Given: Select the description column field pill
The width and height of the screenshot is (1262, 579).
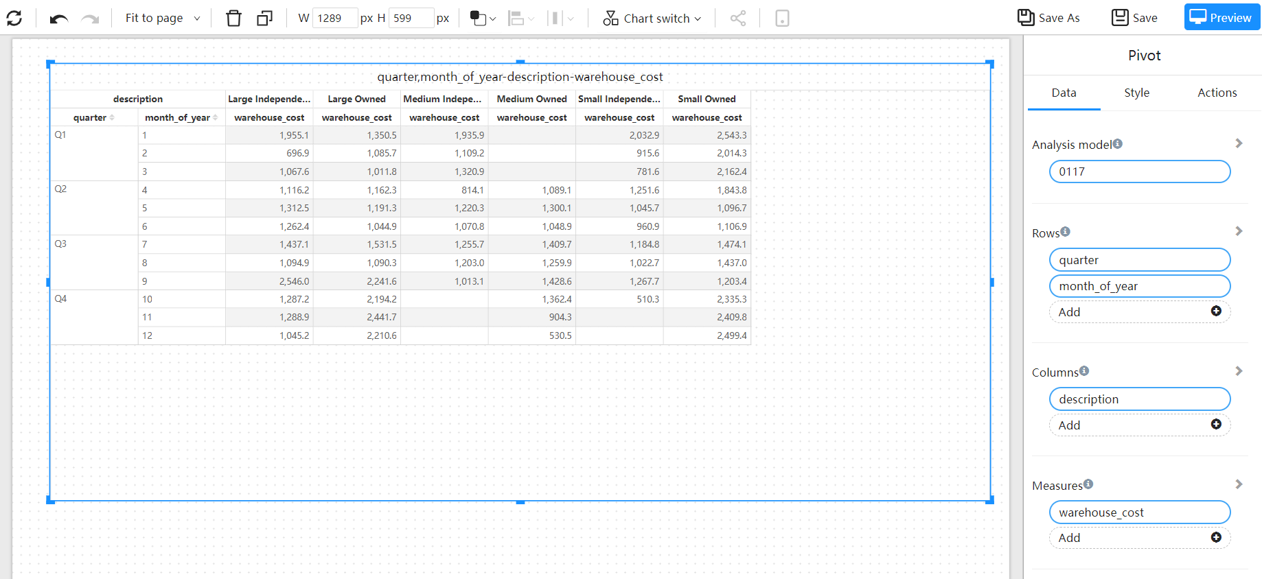Looking at the screenshot, I should (1140, 399).
